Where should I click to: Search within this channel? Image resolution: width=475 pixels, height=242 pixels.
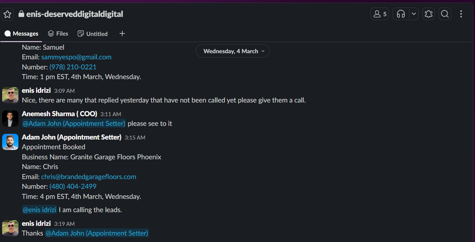coord(445,14)
